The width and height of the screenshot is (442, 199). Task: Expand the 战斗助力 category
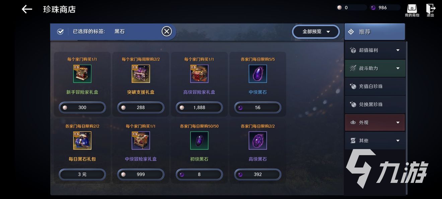coord(375,68)
